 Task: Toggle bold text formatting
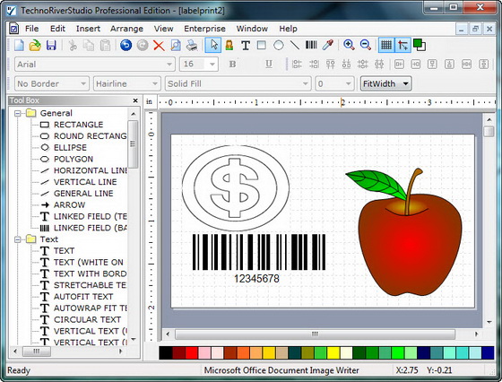coord(233,65)
